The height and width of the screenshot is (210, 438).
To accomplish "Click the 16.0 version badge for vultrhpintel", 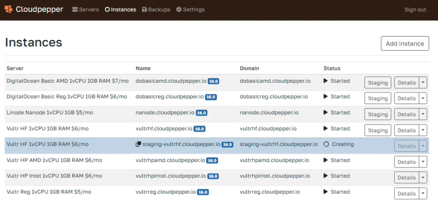I will pyautogui.click(x=213, y=176).
